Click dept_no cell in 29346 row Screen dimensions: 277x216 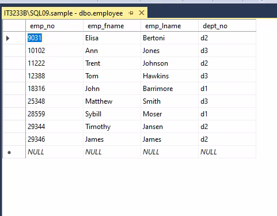click(x=227, y=139)
